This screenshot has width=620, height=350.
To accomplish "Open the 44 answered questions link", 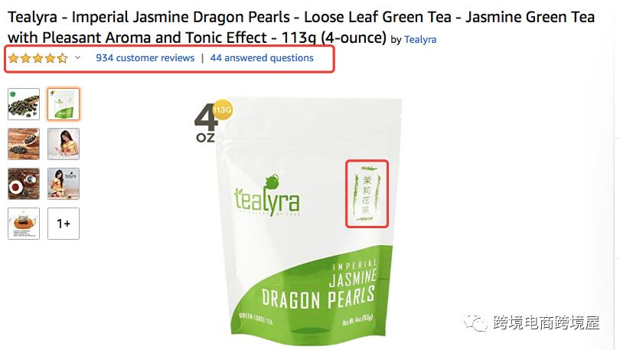I will pyautogui.click(x=262, y=57).
